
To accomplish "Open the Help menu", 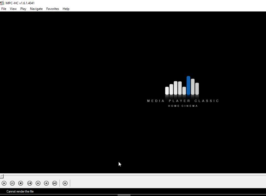I will pos(66,9).
